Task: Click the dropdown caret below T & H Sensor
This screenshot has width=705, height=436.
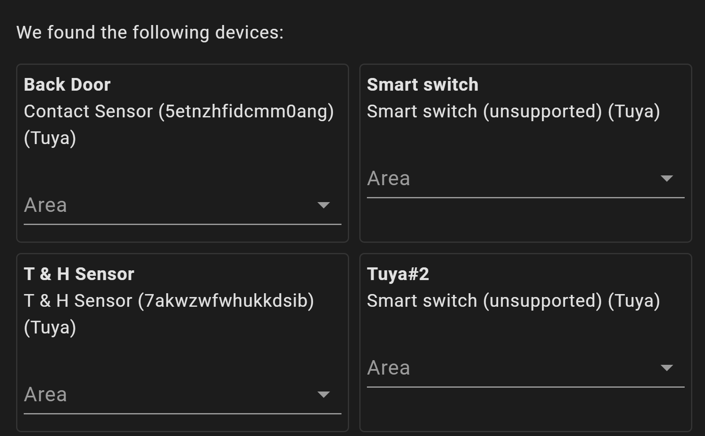Action: 324,395
